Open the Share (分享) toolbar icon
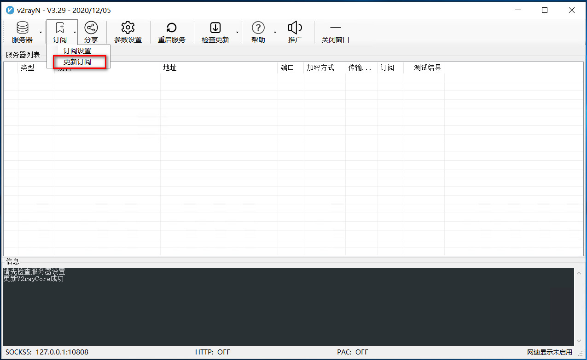 [91, 28]
